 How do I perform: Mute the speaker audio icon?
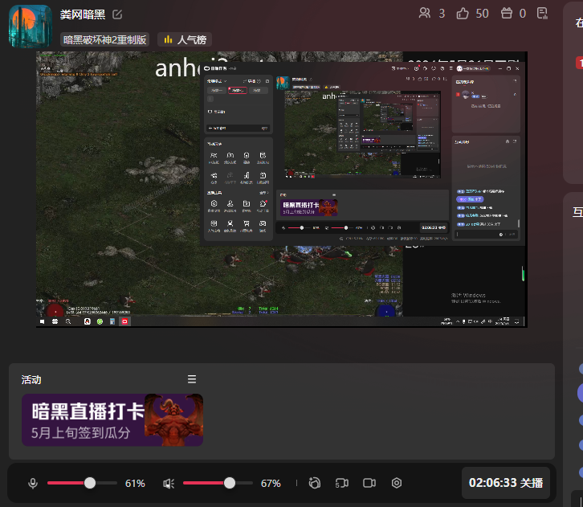169,483
